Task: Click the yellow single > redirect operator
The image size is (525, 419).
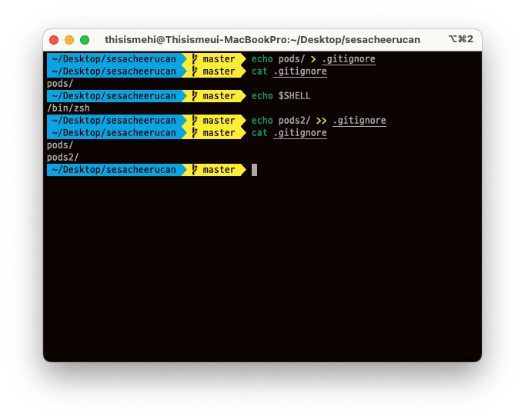Action: [313, 59]
